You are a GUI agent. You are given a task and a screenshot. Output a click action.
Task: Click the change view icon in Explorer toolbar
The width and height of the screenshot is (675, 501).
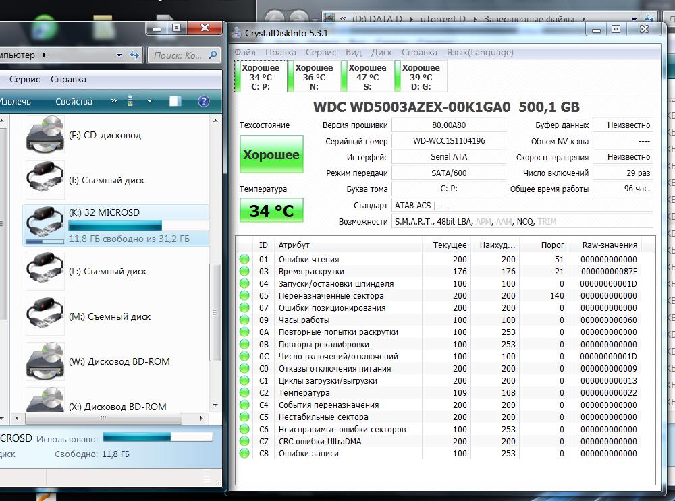(132, 101)
